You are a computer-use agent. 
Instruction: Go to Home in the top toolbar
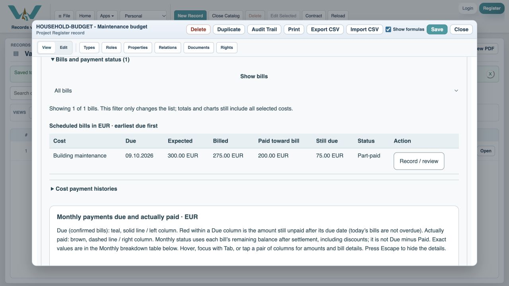(x=85, y=16)
